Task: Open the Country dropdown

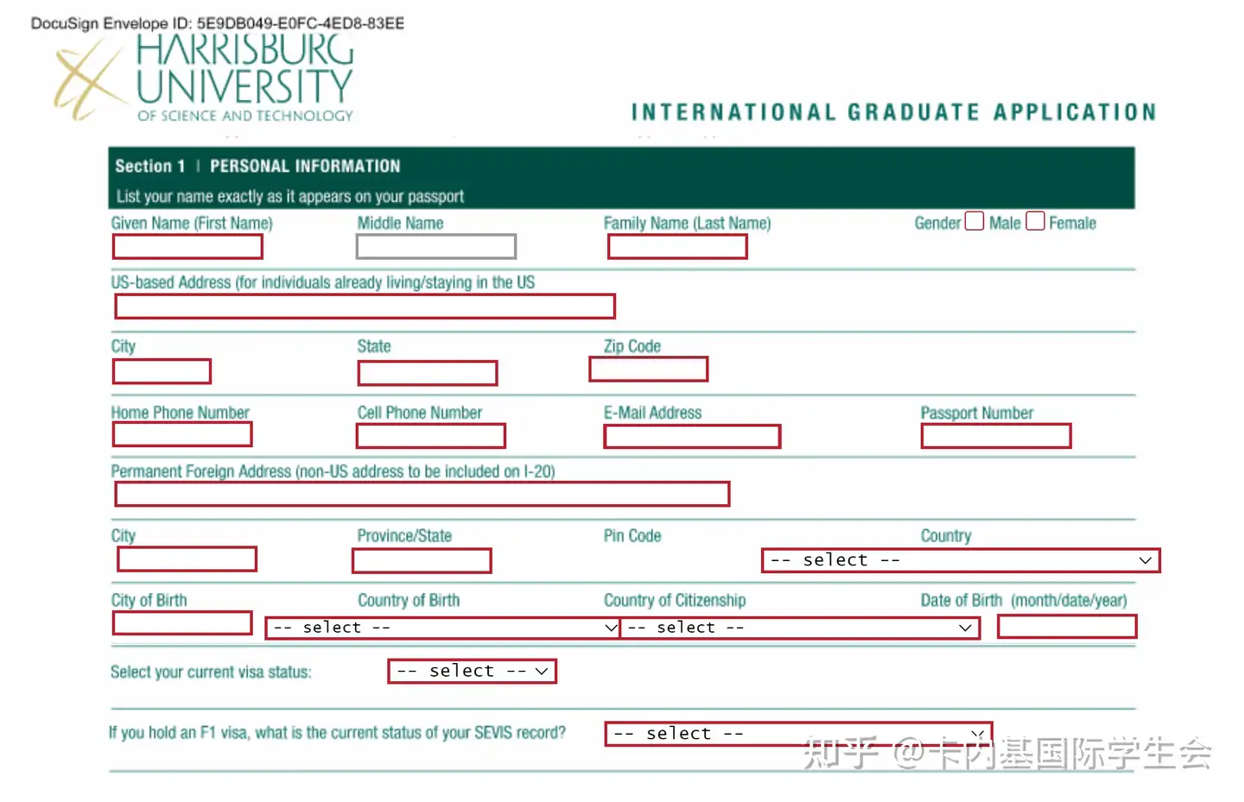Action: click(961, 560)
